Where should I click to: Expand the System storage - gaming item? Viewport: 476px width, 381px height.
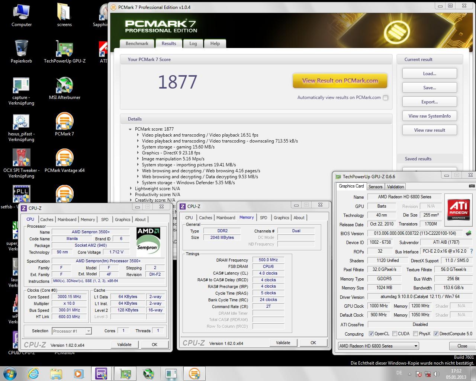138,147
